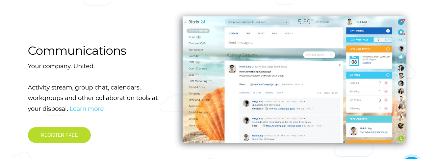The height and width of the screenshot is (159, 434).
Task: Click Comments link under the post
Action: click(x=244, y=93)
